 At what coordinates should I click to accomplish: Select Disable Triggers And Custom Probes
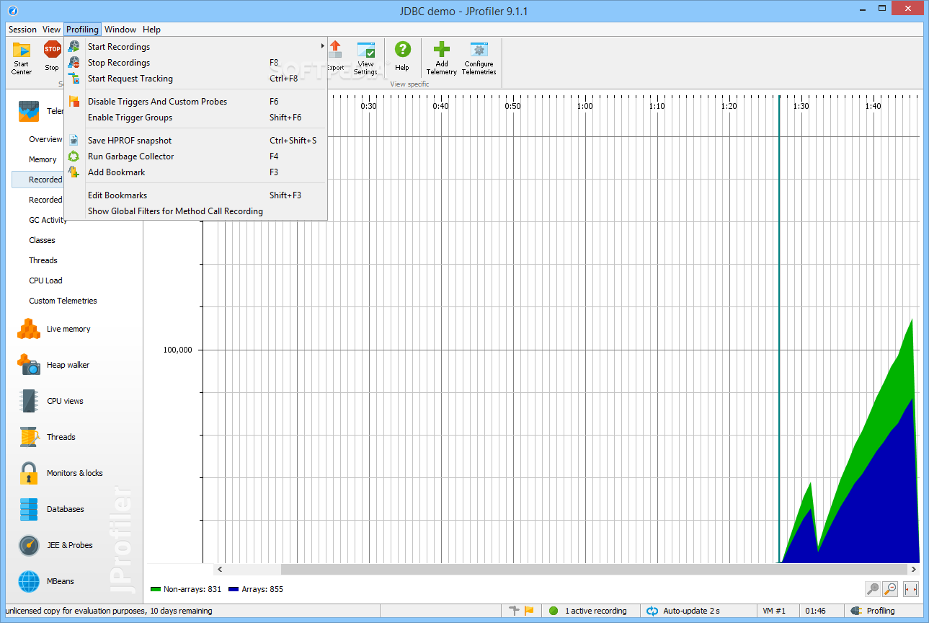196,102
